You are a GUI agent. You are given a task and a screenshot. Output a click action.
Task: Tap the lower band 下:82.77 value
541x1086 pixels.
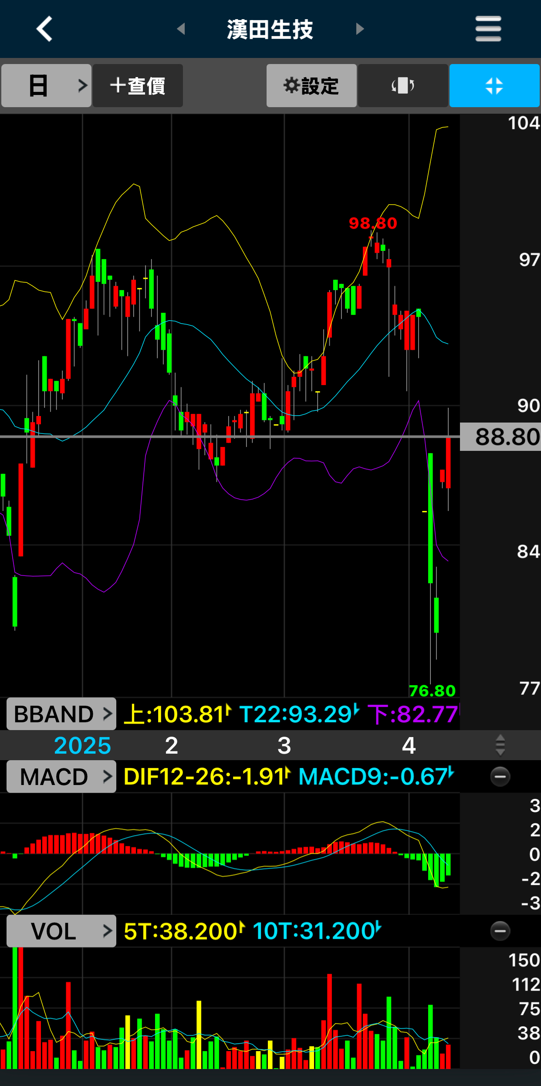coord(413,714)
